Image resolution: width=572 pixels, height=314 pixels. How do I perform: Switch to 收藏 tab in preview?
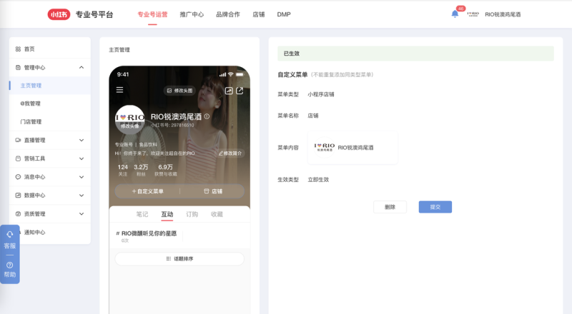coord(217,214)
